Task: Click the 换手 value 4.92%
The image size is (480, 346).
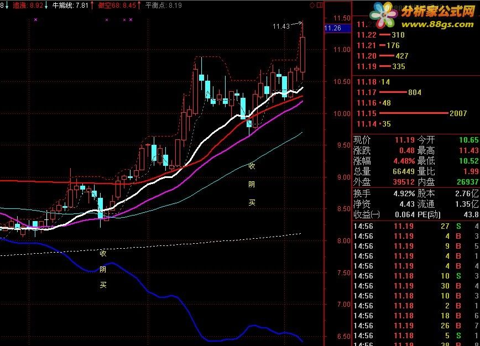Action: point(404,194)
